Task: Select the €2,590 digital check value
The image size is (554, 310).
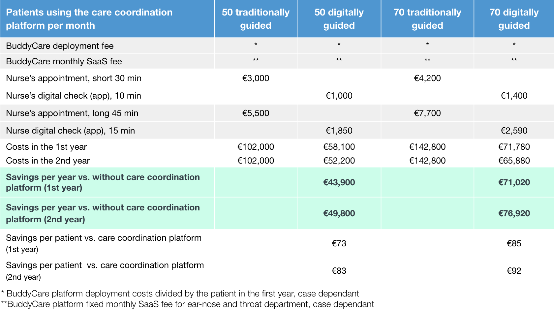Action: coord(514,131)
